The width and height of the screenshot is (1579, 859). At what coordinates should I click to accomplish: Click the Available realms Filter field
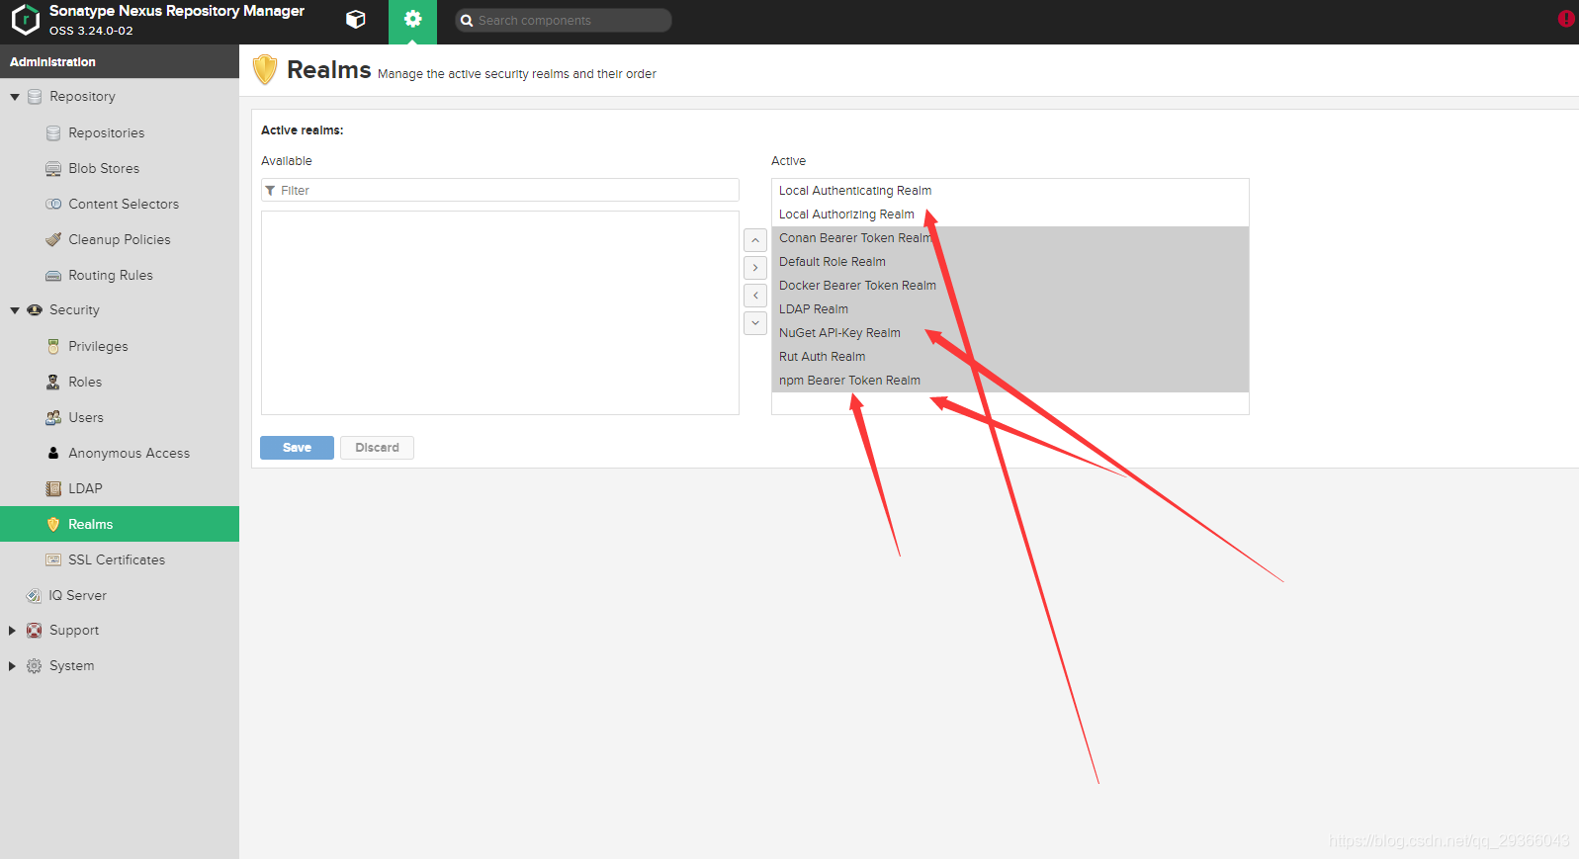[500, 190]
